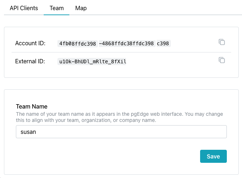
Task: Click blank area left of Save button
Action: (108, 156)
